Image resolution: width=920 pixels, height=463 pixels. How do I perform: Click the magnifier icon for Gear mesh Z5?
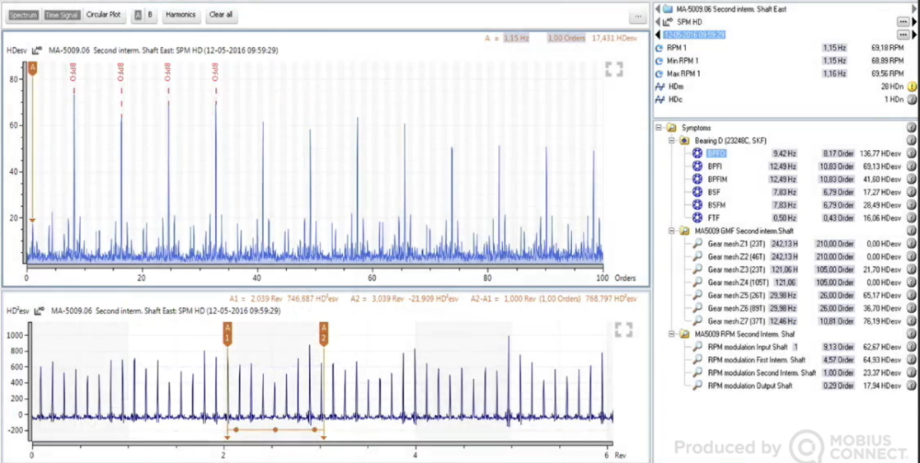click(x=697, y=295)
